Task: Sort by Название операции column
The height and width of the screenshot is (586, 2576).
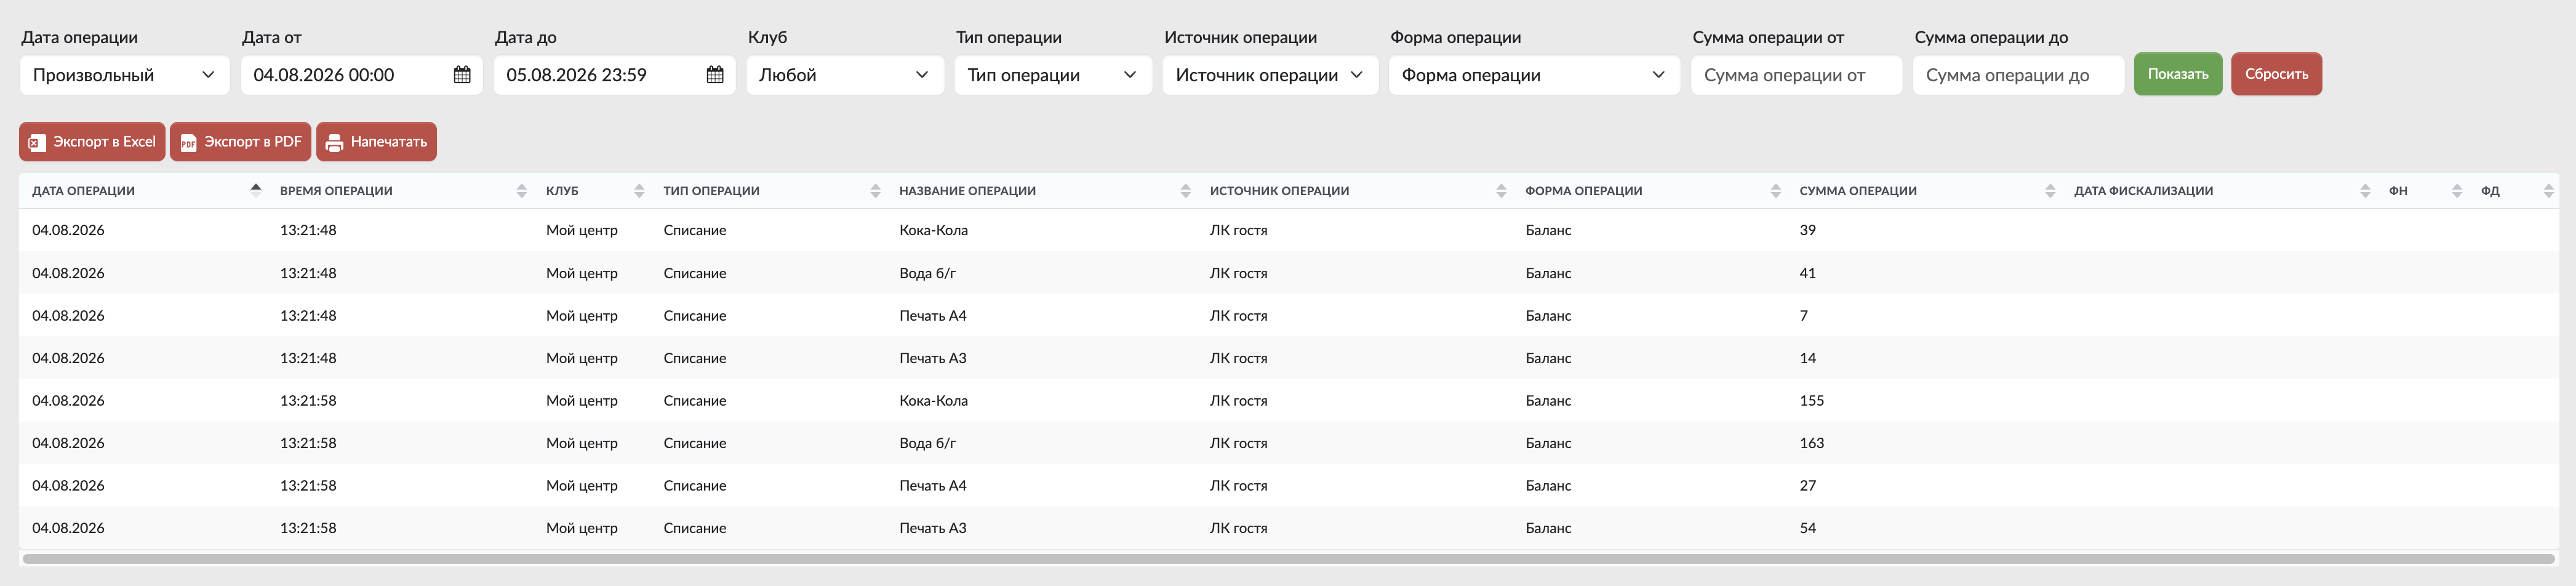Action: [1185, 191]
